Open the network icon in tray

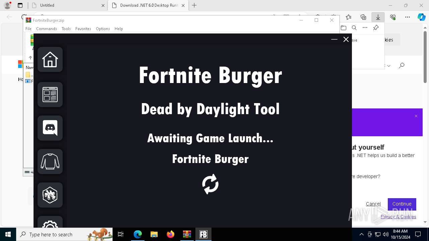click(378, 234)
